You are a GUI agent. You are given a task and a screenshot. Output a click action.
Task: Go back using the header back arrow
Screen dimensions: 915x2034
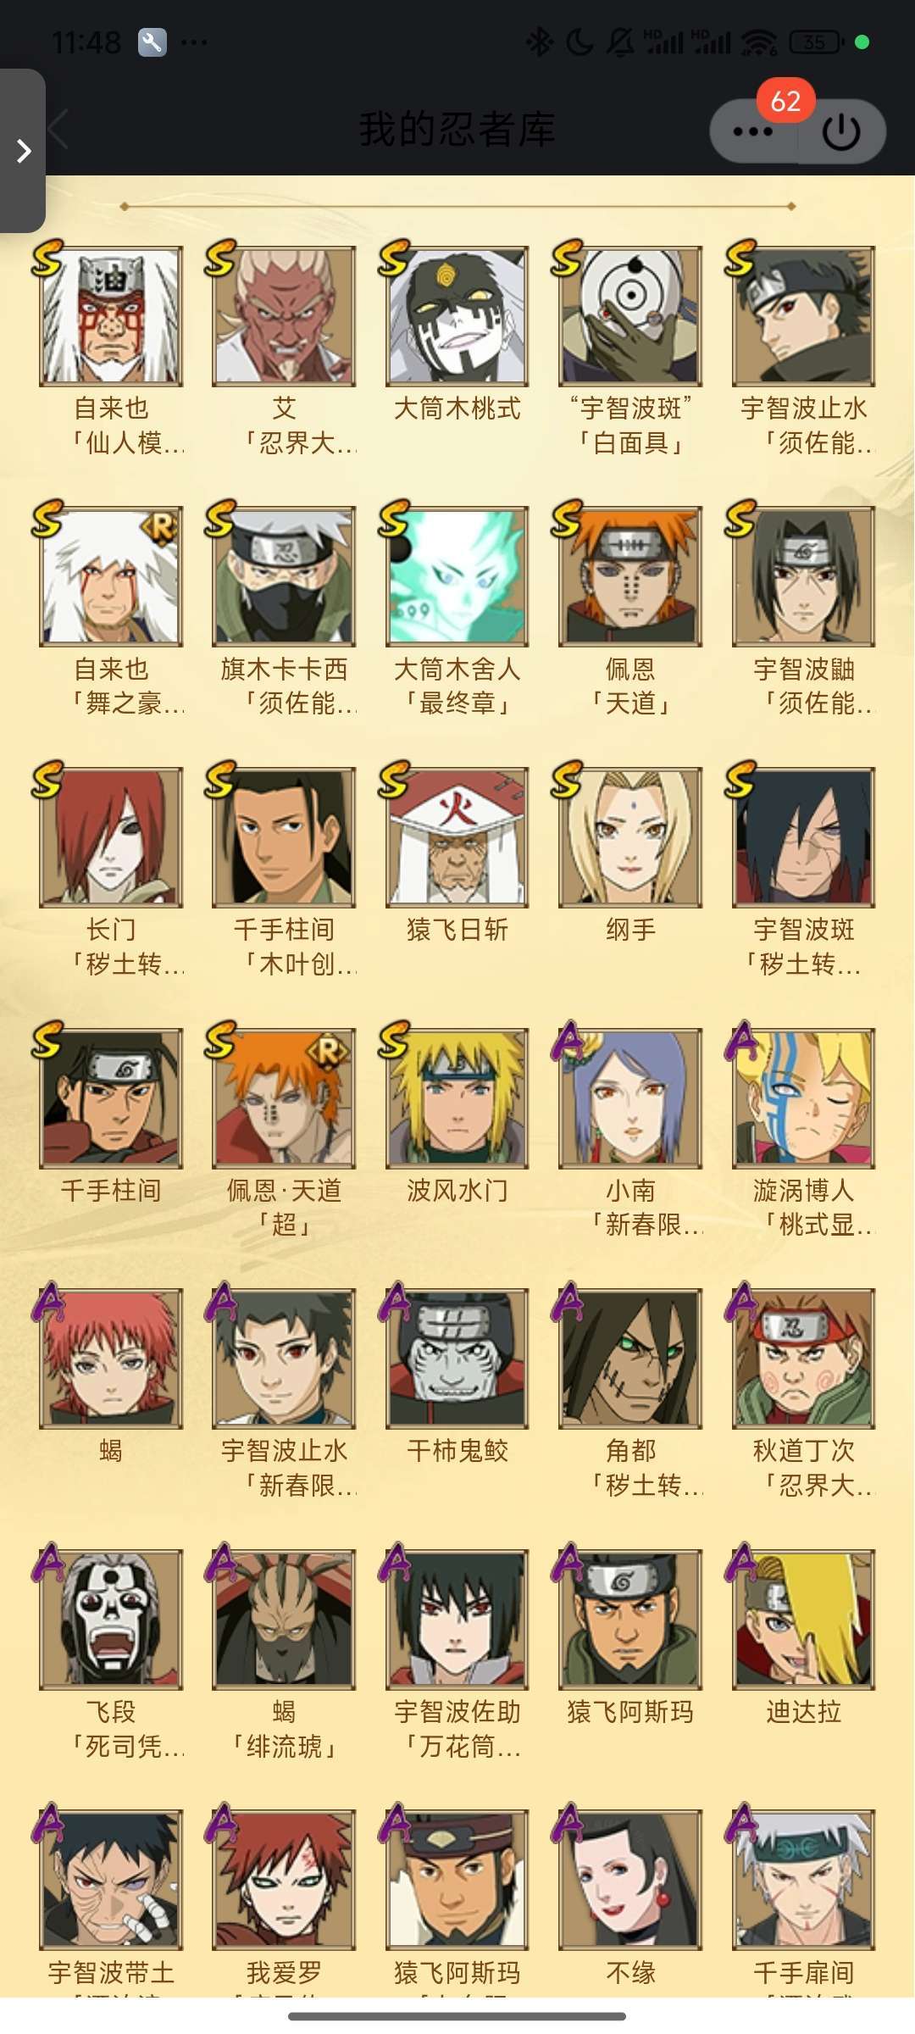[58, 130]
